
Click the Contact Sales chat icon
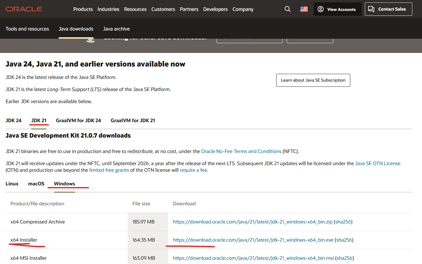(371, 9)
